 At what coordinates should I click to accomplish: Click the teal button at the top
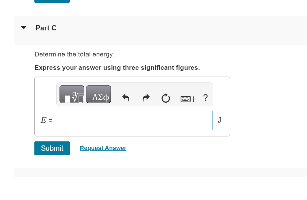tap(52, 1)
